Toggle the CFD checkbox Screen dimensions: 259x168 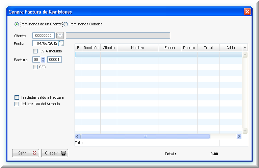pyautogui.click(x=35, y=67)
